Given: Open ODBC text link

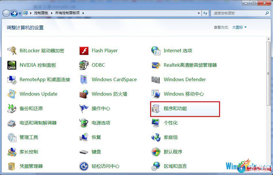Looking at the screenshot, I should [98, 65].
